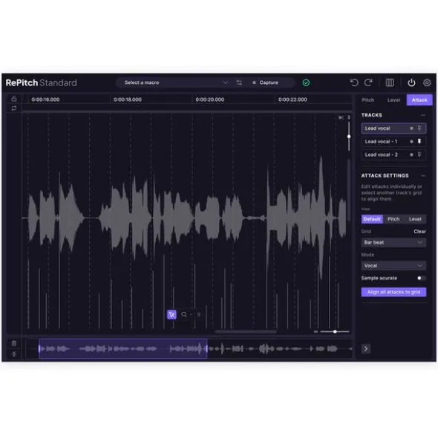438x439 pixels.
Task: Click Clear next to Grid
Action: coord(419,232)
